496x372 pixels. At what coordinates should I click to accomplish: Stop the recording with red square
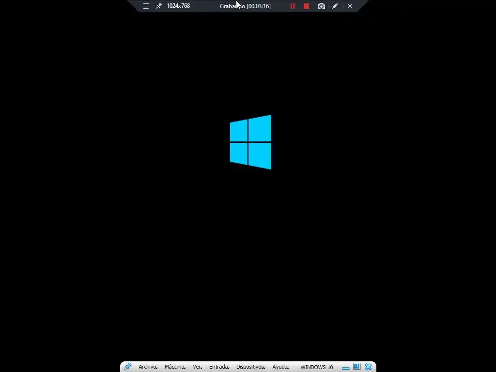(306, 6)
